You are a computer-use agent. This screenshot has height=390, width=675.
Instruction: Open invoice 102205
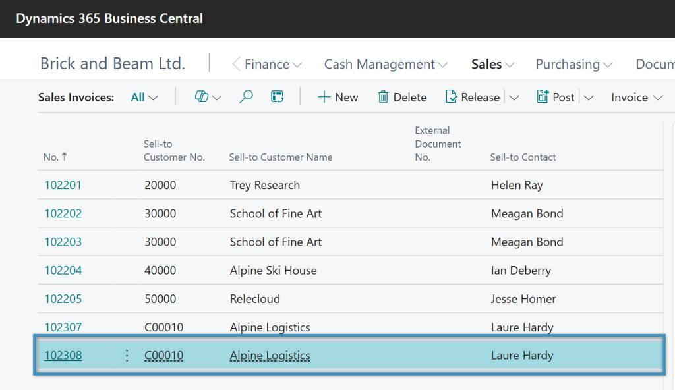pyautogui.click(x=63, y=298)
